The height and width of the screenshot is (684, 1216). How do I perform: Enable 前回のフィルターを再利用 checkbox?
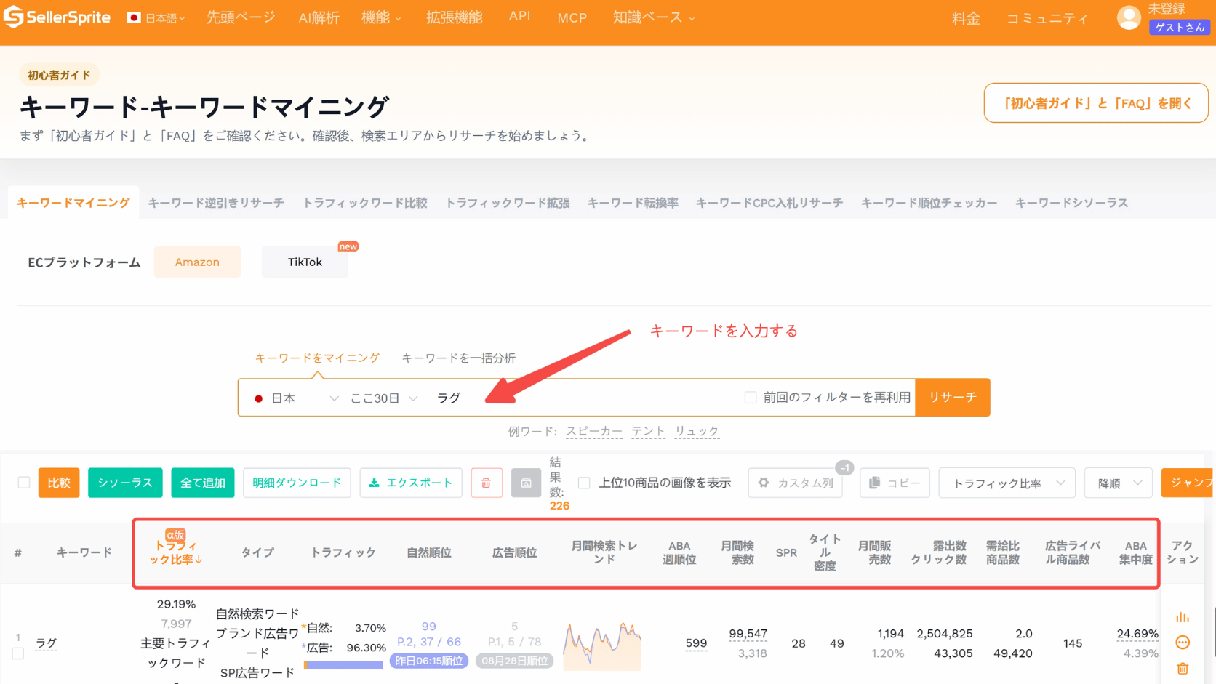[751, 398]
